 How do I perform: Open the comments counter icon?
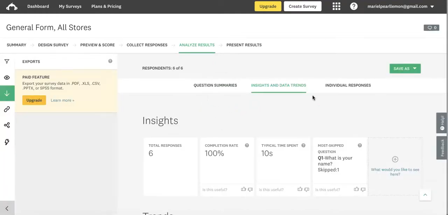[x=431, y=28]
